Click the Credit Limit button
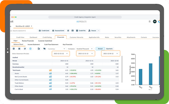Screen dimensions: 169x104 (44, 31)
